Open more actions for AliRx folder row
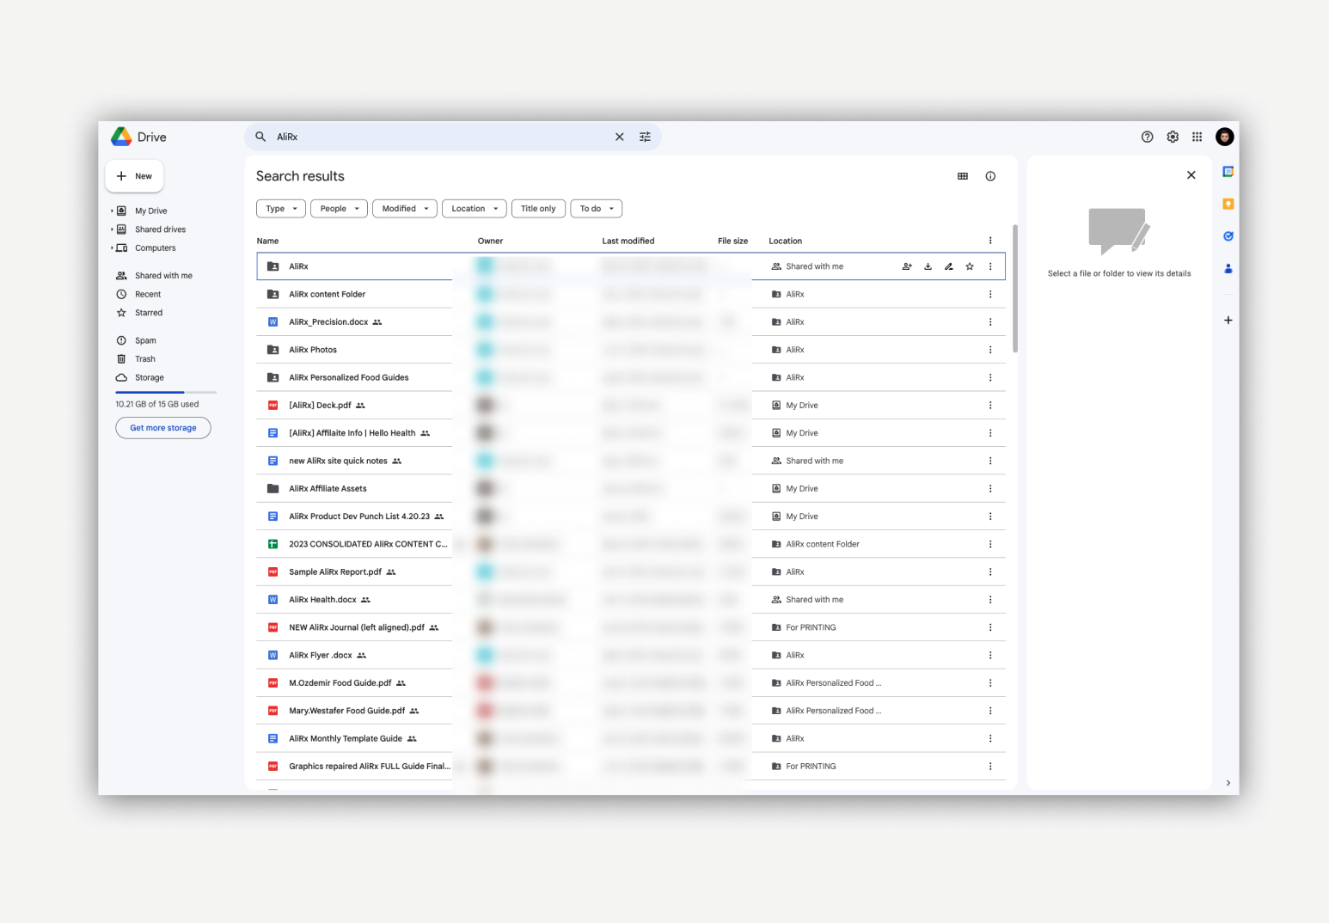The height and width of the screenshot is (923, 1329). pos(990,266)
